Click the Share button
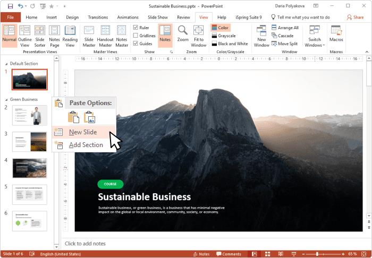The height and width of the screenshot is (258, 372). (x=354, y=17)
